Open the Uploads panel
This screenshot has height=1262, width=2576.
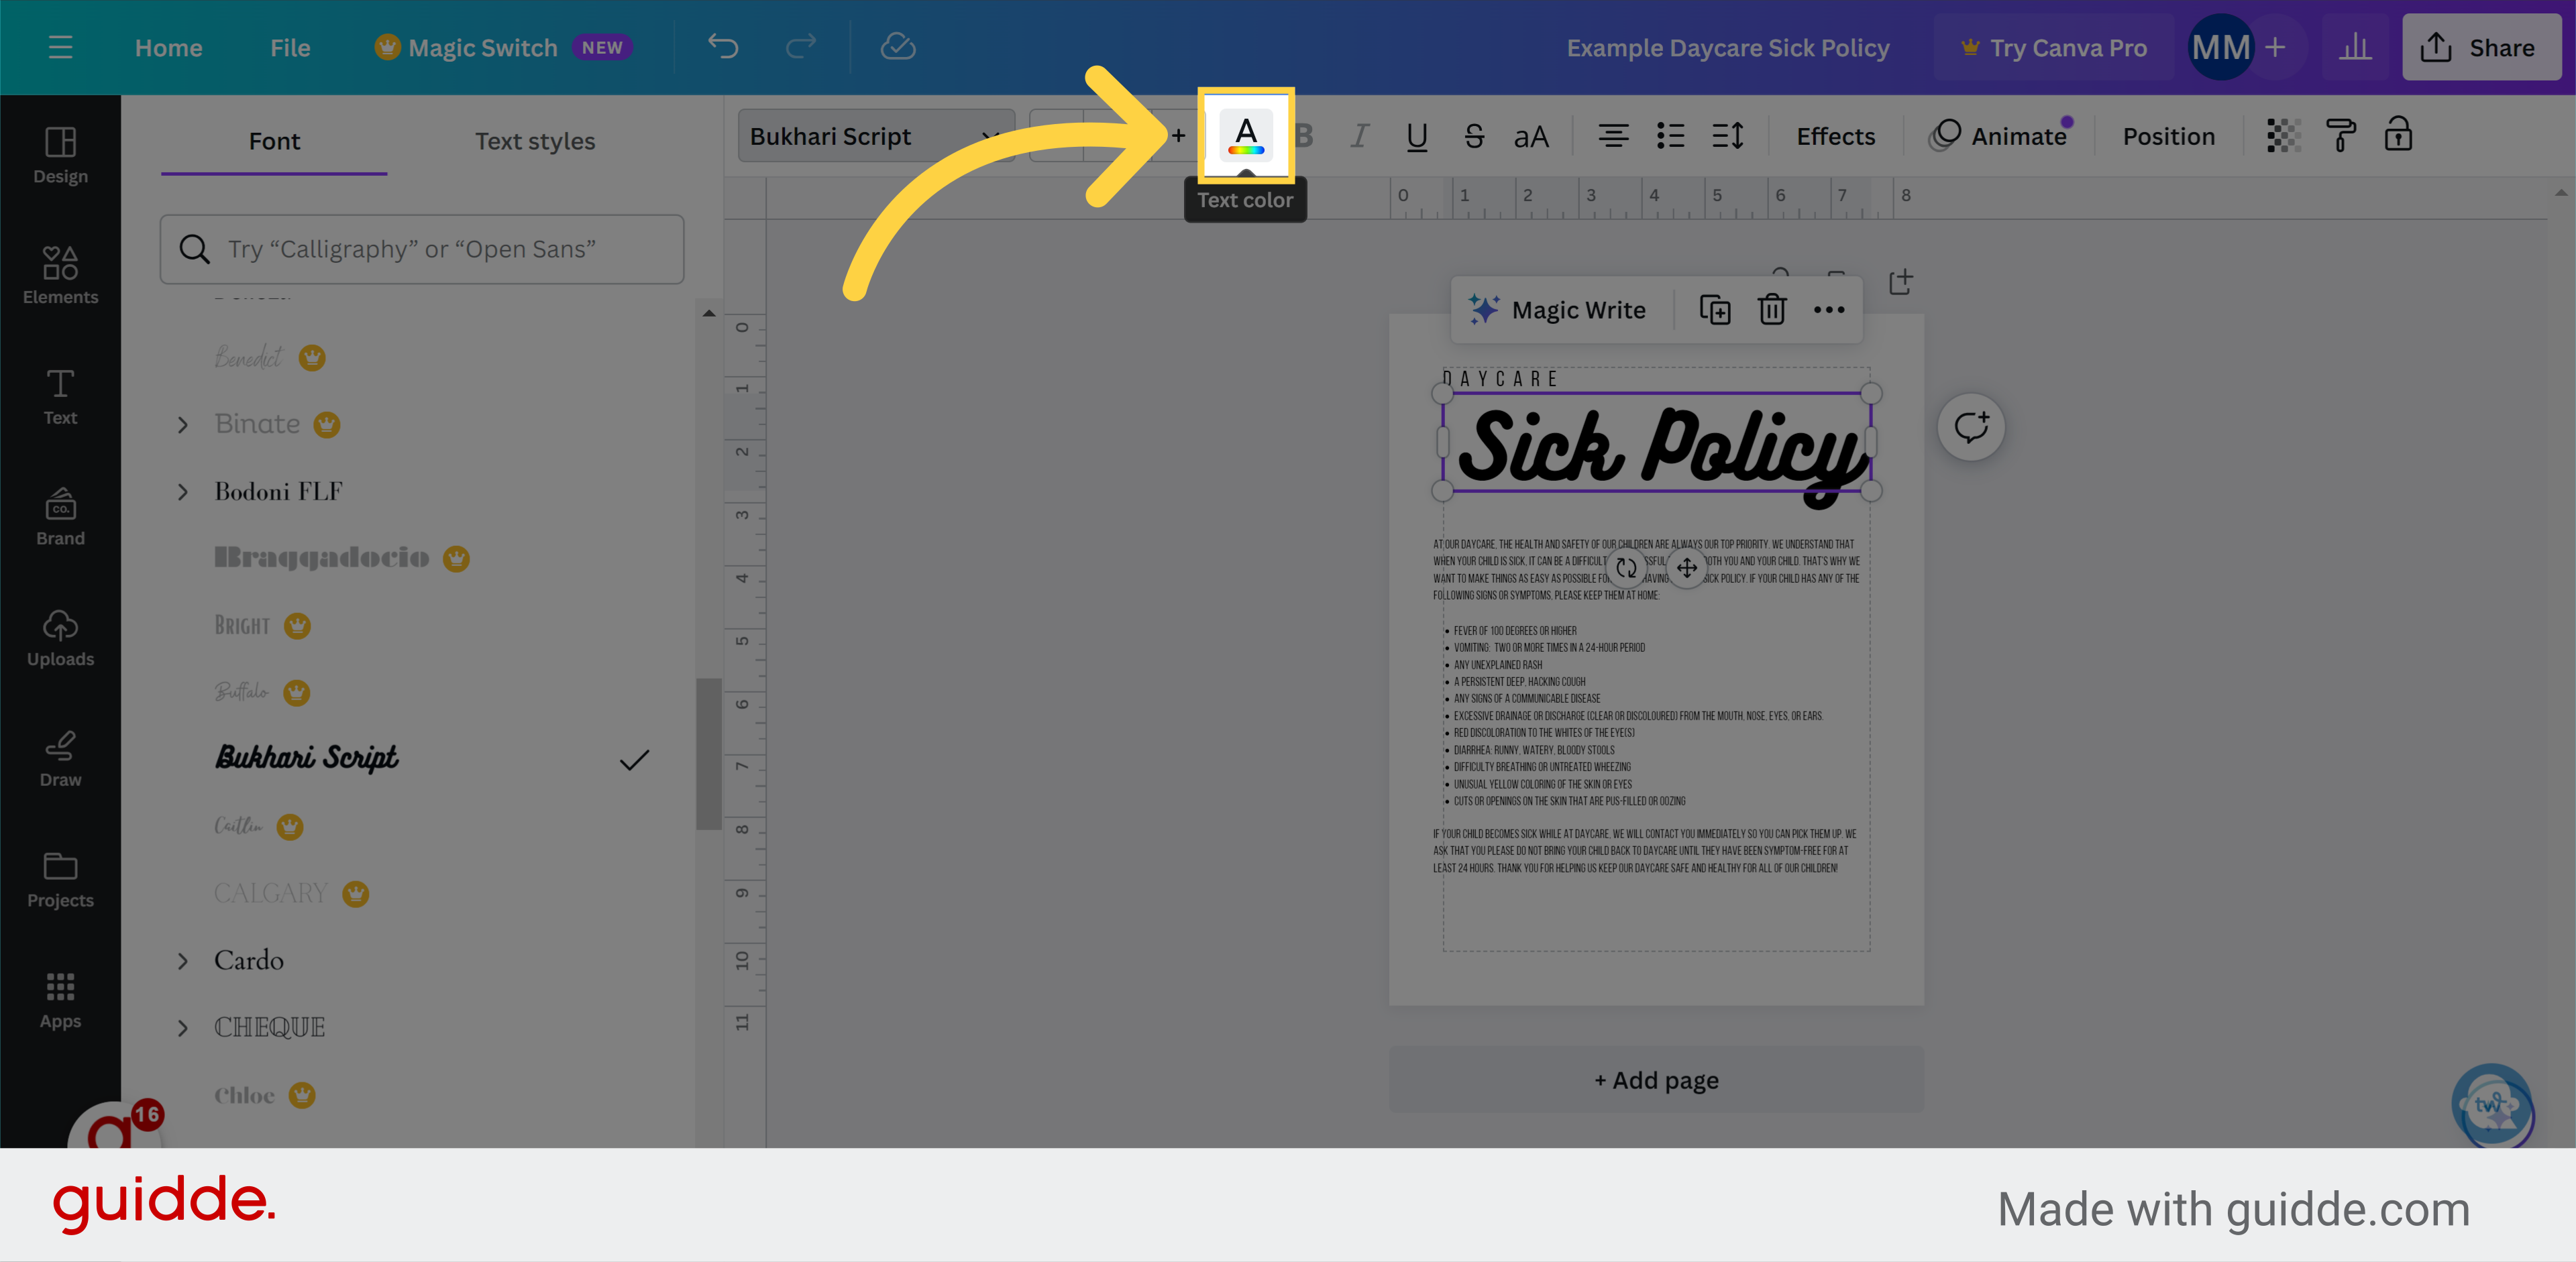60,638
